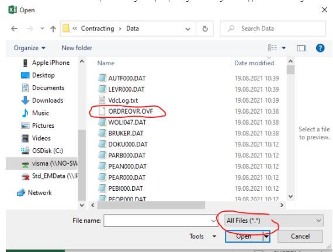Click the Cancel button

coord(300,236)
